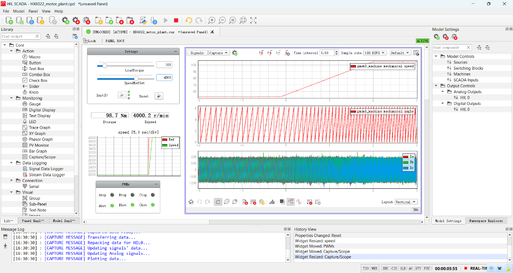Click the Python script editor icon
This screenshot has width=513, height=273.
tap(143, 20)
